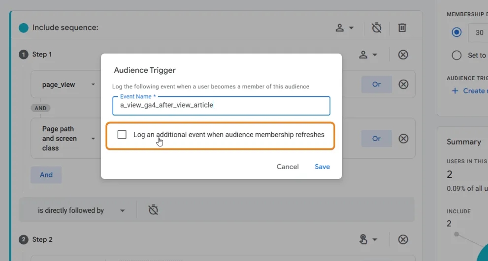Open Step 1 user scope dropdown
The height and width of the screenshot is (261, 488).
click(x=368, y=55)
